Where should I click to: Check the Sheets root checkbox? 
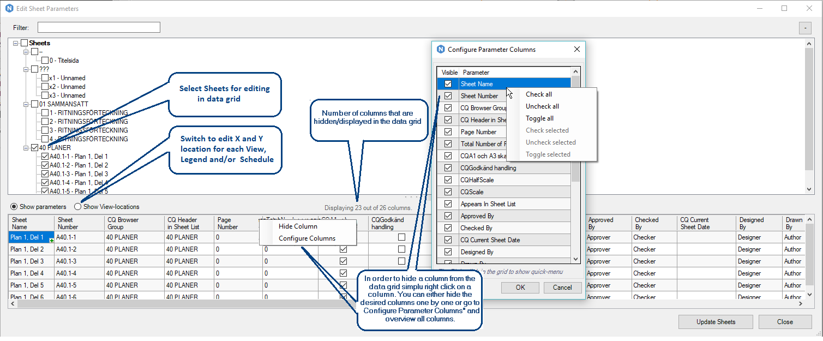(23, 43)
